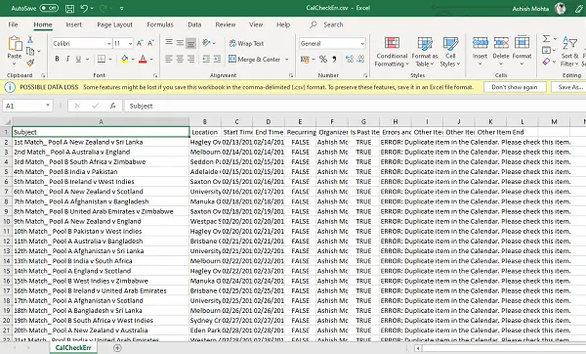Toggle the AutoSave switch
The width and height of the screenshot is (586, 354).
pyautogui.click(x=49, y=8)
